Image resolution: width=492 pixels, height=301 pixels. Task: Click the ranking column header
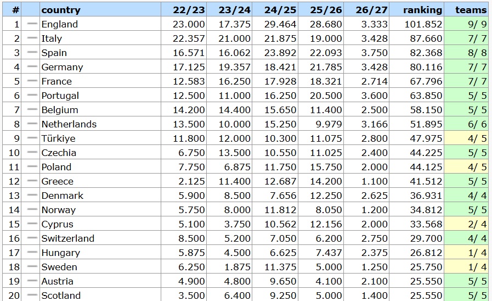423,10
